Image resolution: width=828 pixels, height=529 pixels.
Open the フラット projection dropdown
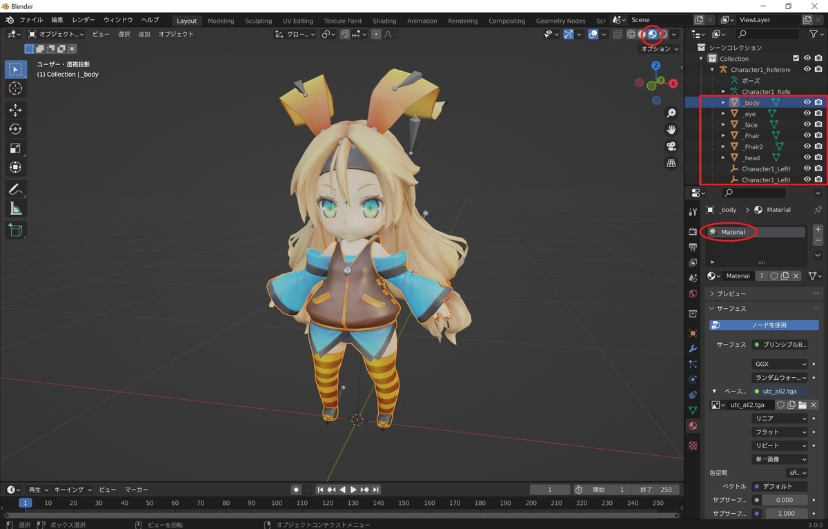(780, 432)
